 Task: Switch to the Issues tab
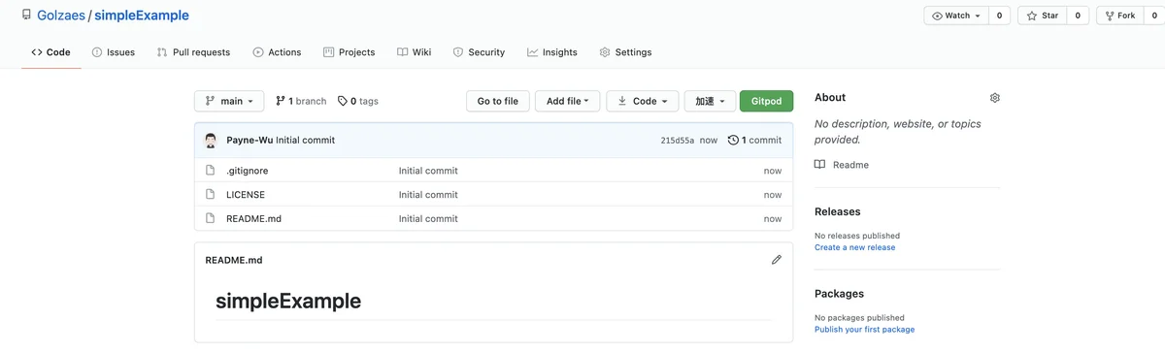coord(113,52)
